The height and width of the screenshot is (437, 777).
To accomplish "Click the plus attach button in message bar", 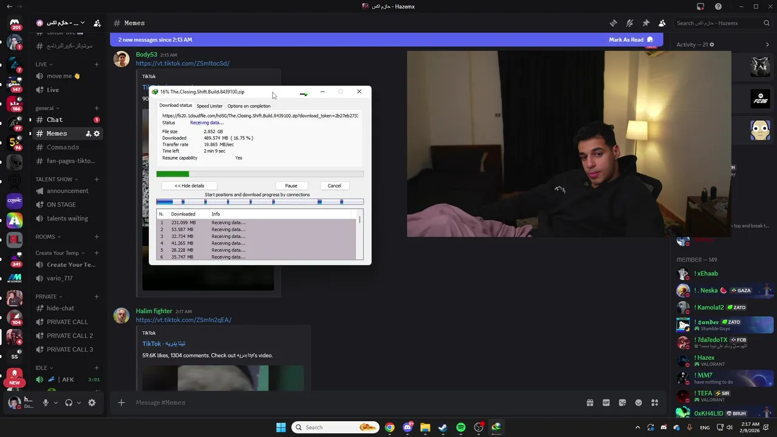I will pyautogui.click(x=121, y=402).
